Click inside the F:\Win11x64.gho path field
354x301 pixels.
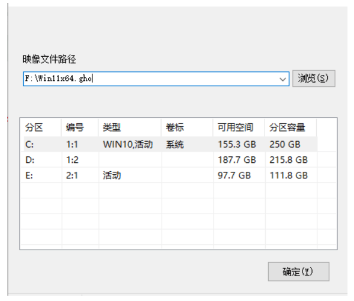(150, 79)
